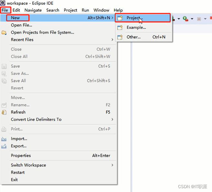Select Export... menu entry
212x192 pixels.
click(x=58, y=146)
